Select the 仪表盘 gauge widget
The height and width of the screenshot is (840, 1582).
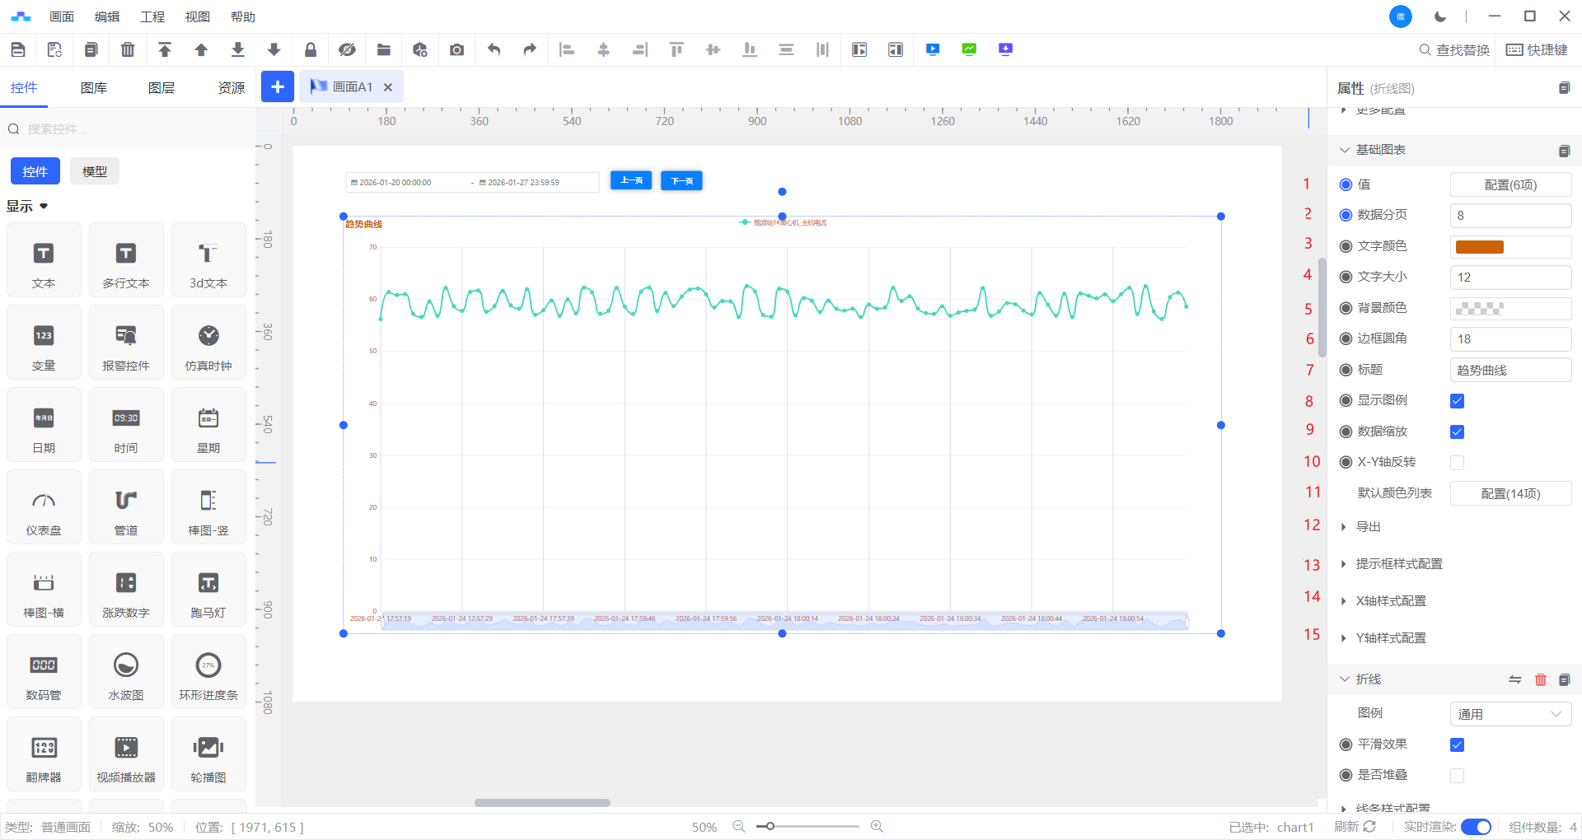tap(44, 507)
